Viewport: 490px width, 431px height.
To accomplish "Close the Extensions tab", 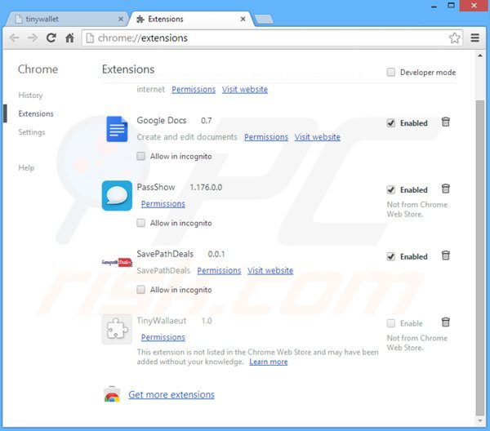I will point(243,19).
